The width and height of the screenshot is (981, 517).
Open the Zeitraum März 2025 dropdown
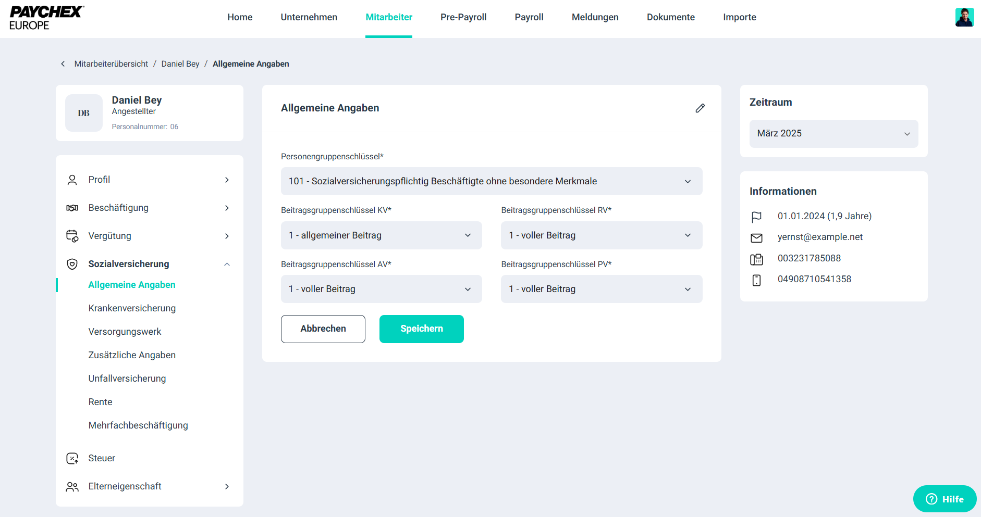point(833,134)
